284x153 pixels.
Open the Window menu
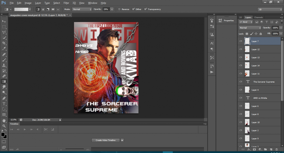tap(93, 3)
